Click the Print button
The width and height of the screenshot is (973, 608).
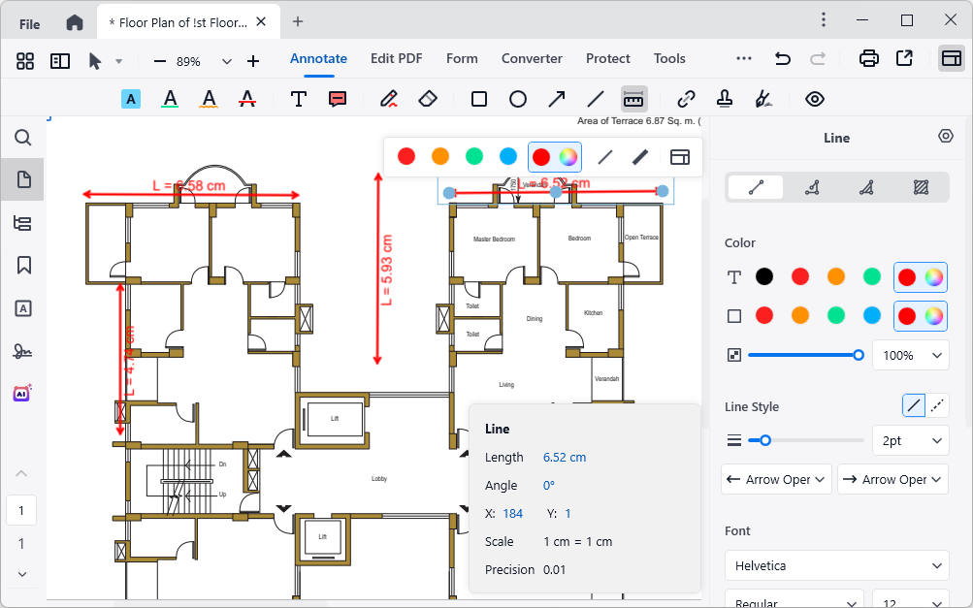868,58
